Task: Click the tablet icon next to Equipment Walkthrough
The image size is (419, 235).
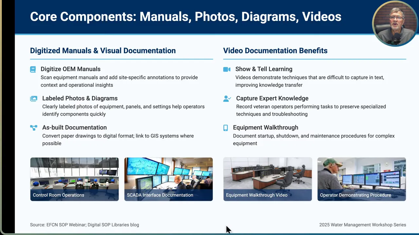Action: click(x=226, y=128)
